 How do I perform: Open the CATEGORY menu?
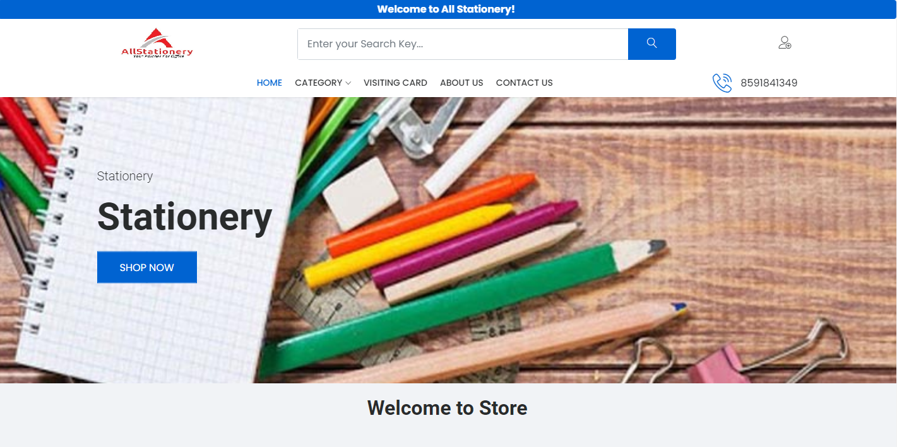[x=323, y=83]
